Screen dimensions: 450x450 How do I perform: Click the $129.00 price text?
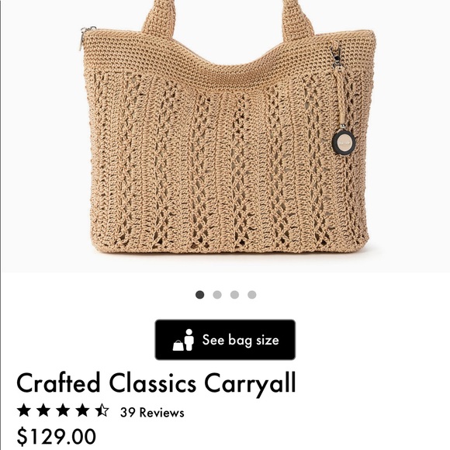click(56, 436)
